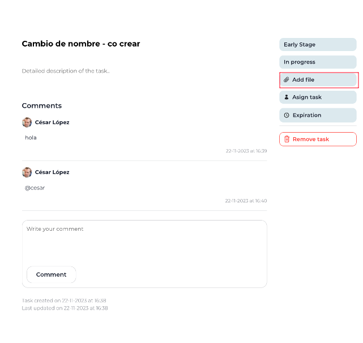Click the Add file button
The height and width of the screenshot is (343, 363).
(318, 80)
